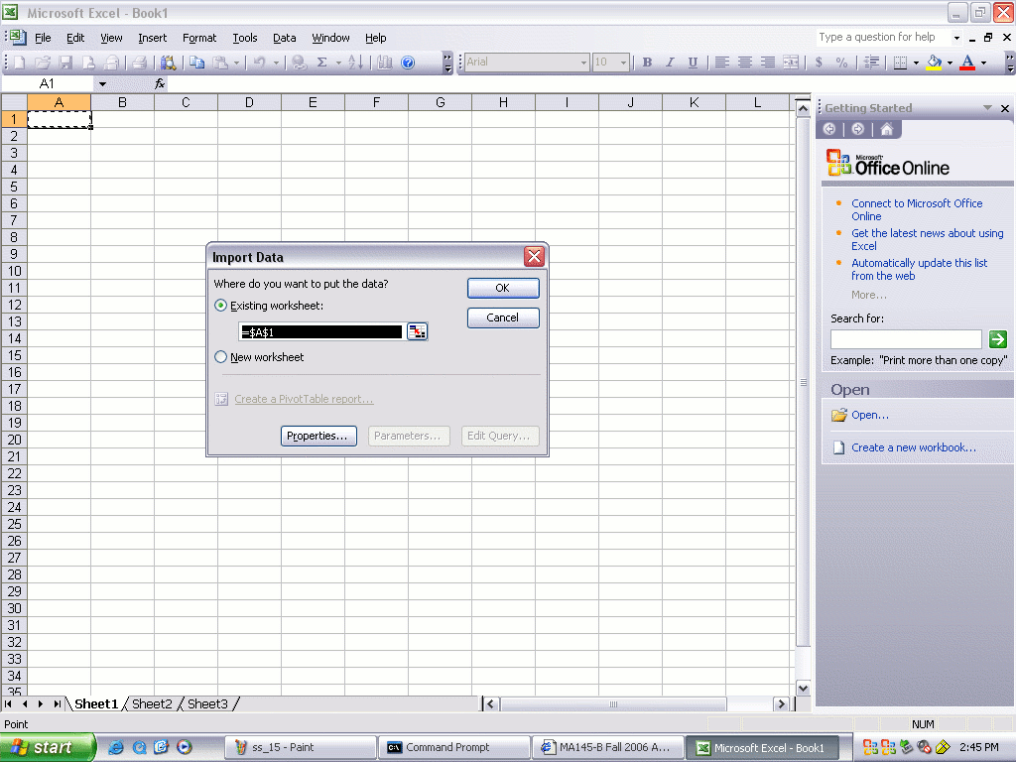The width and height of the screenshot is (1016, 762).
Task: Click Create a new workbook link
Action: coord(913,447)
